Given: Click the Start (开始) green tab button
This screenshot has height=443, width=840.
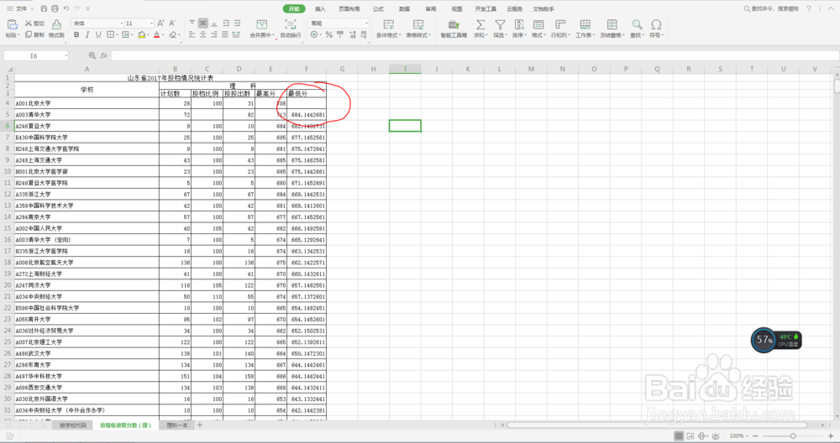Looking at the screenshot, I should (294, 9).
